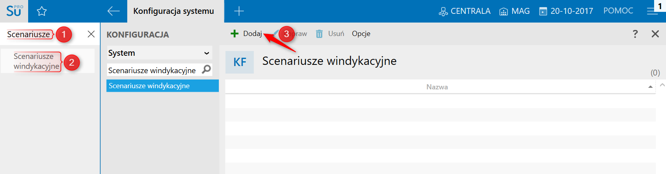Image resolution: width=666 pixels, height=174 pixels.
Task: Switch to the Konfiguracja systemu tab
Action: coord(174,11)
